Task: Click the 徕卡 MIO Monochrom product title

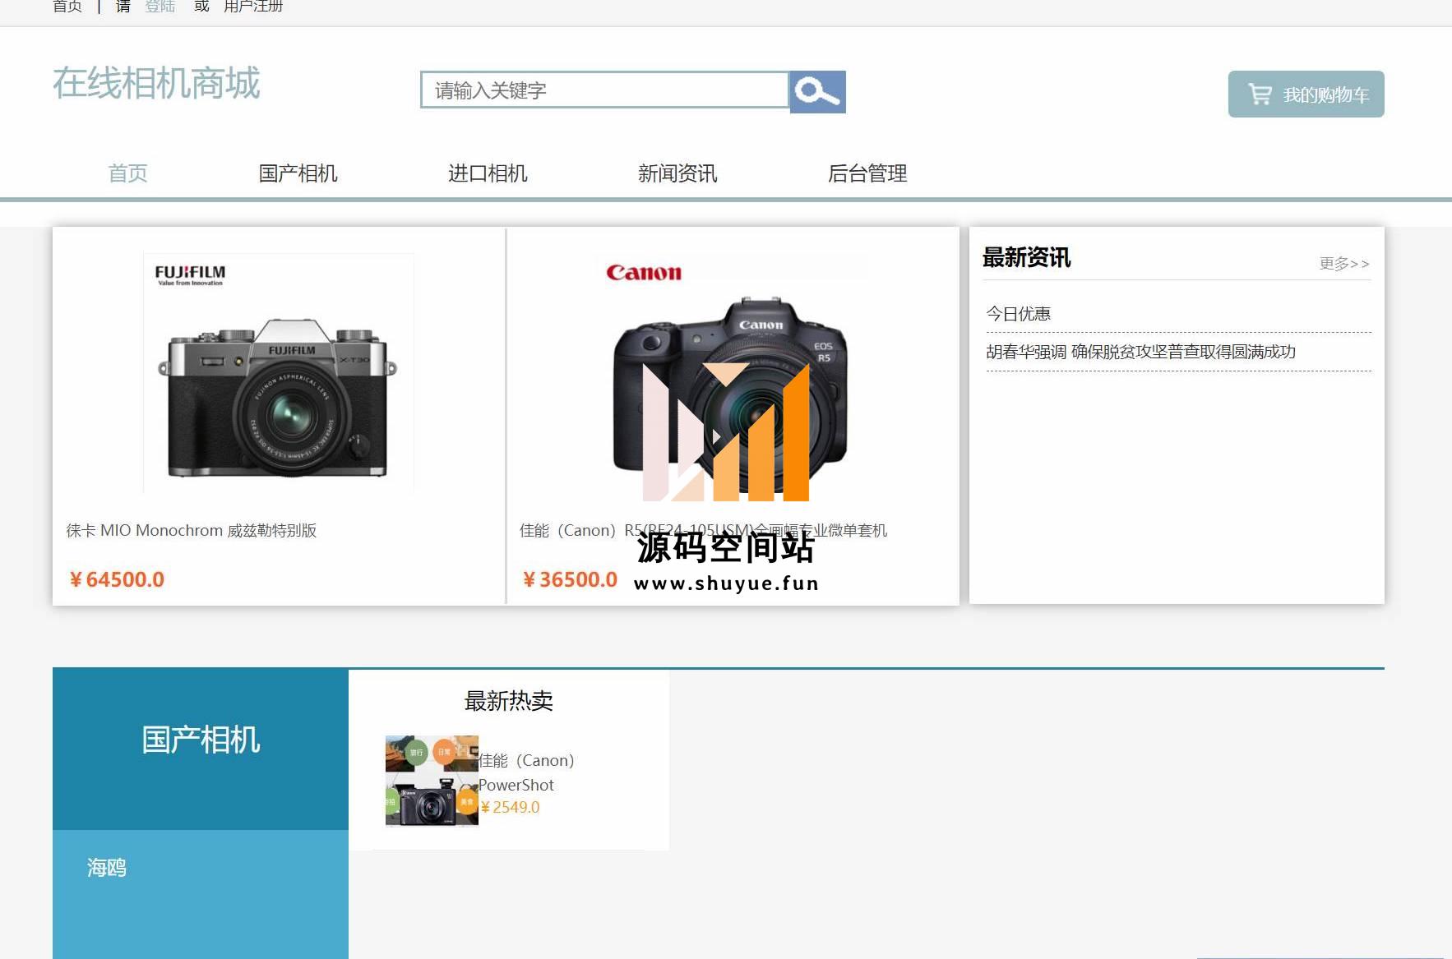Action: pyautogui.click(x=192, y=531)
